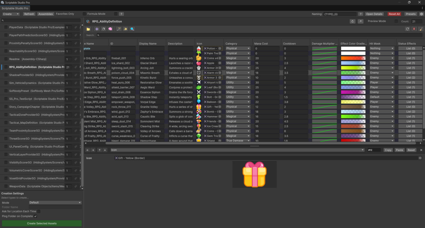Screen dimensions: 425x228
Task: Click the red trash icon
Action: click(414, 29)
